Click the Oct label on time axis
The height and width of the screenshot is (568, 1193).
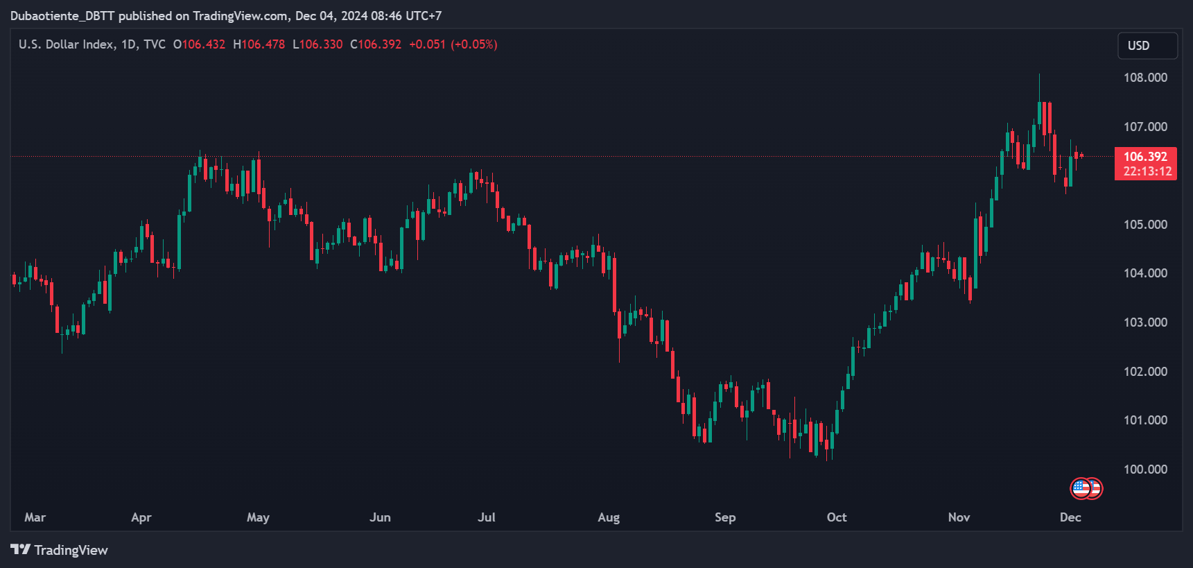(837, 517)
